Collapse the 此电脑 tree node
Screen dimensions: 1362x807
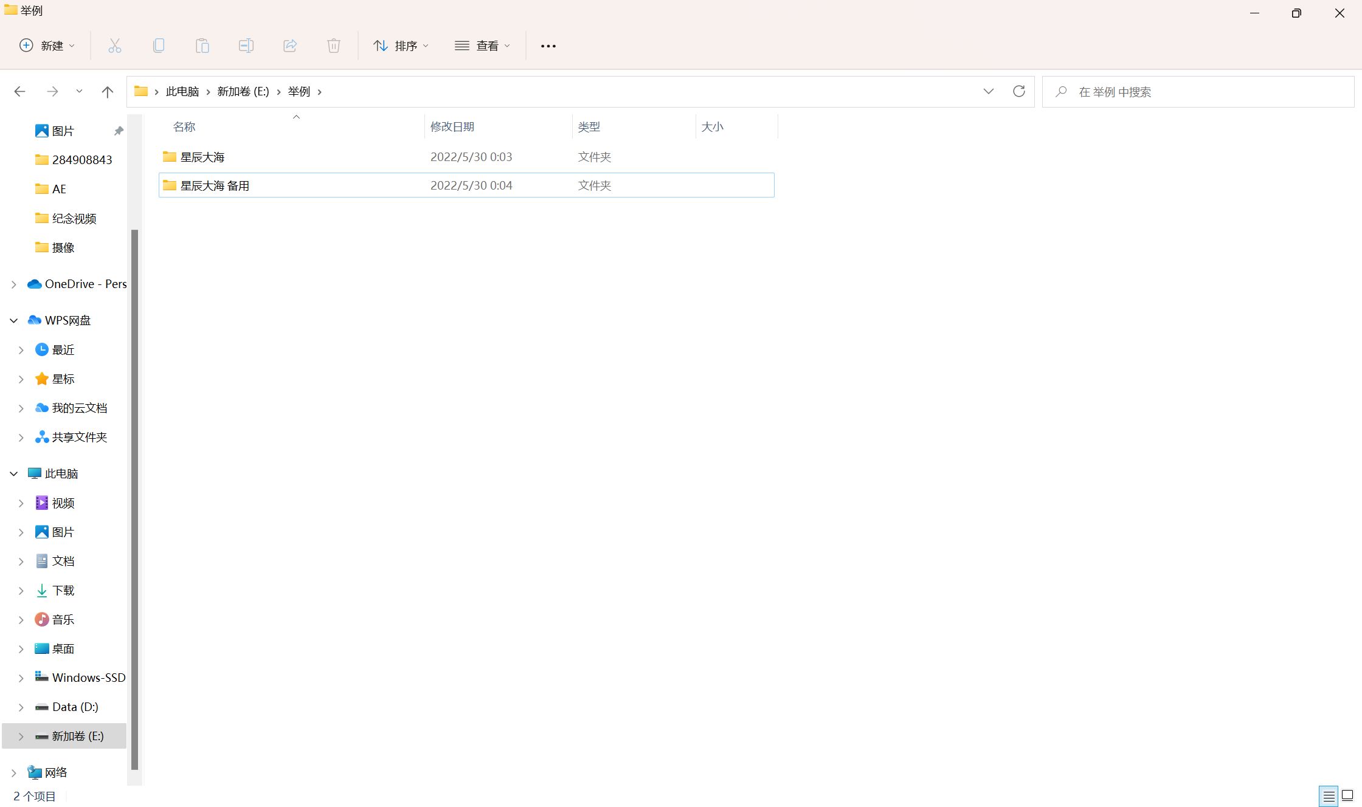14,473
